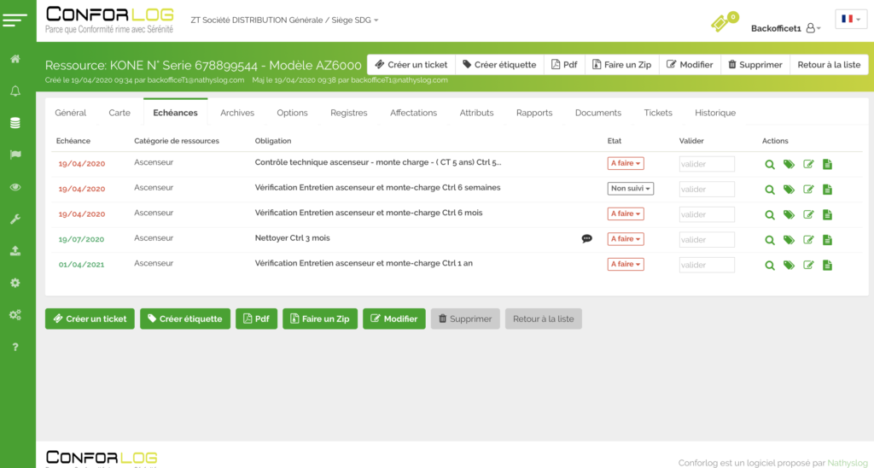Viewport: 874px width, 468px height.
Task: Open the wrench tools icon in the sidebar
Action: click(15, 219)
